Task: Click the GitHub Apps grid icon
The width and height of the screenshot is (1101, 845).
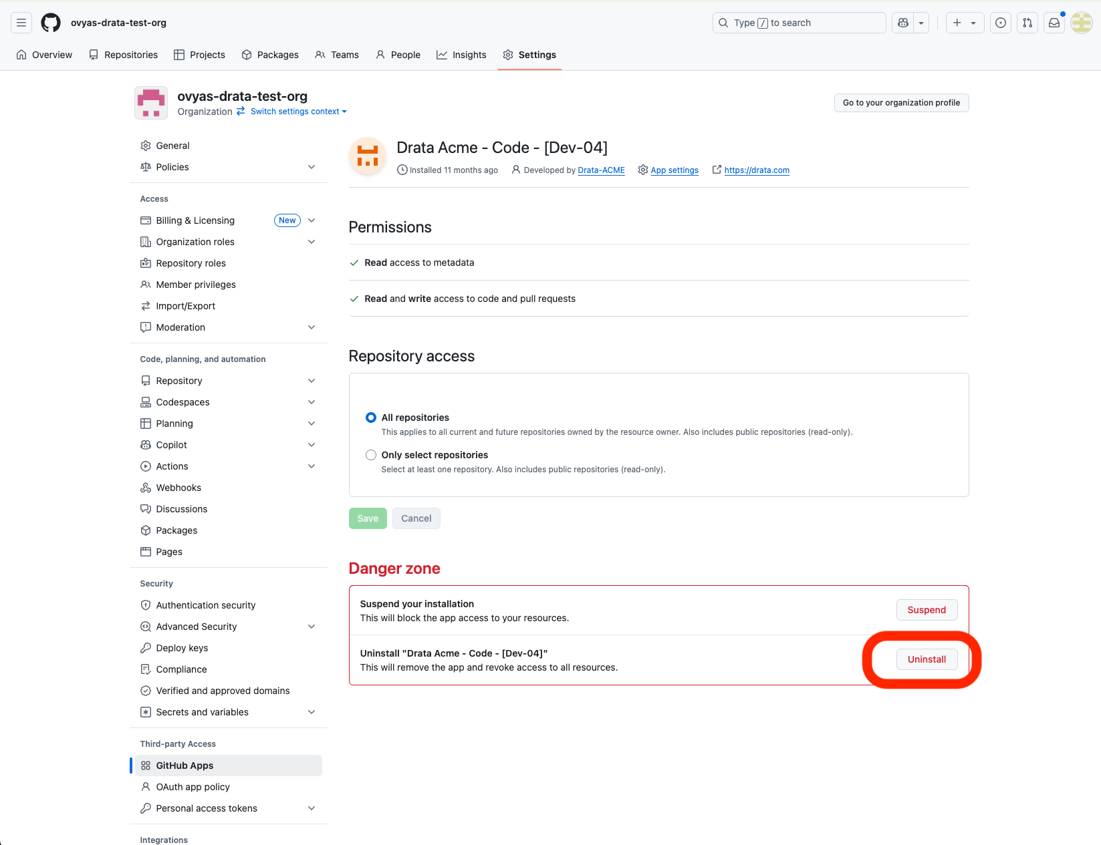Action: click(146, 766)
